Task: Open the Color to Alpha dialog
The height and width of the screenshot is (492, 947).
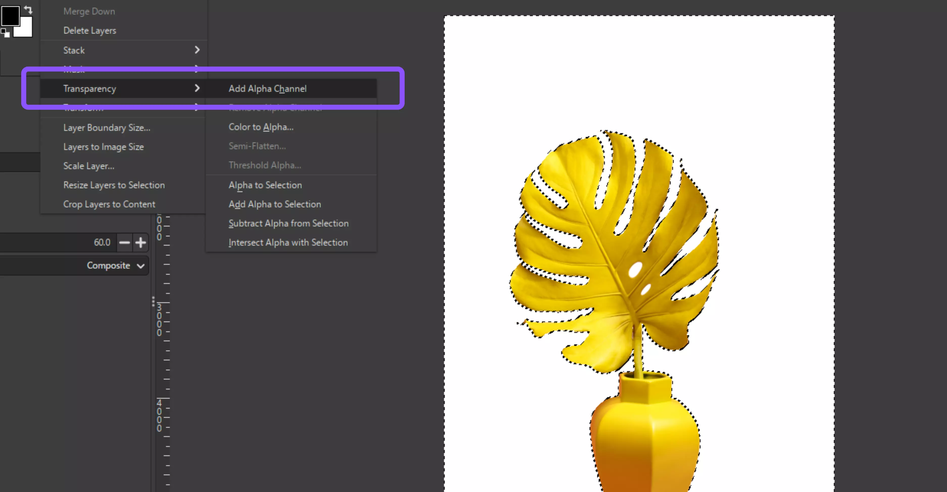Action: pyautogui.click(x=261, y=127)
